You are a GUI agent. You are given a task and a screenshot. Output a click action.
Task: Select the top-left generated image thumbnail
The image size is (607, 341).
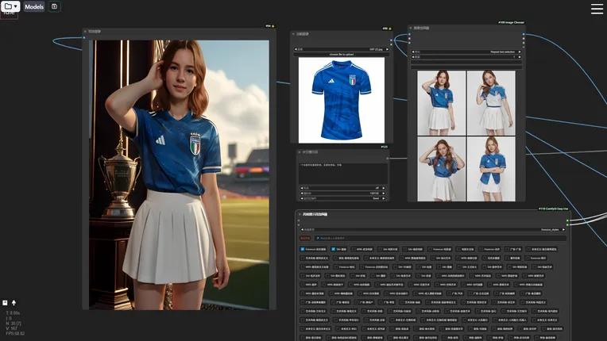(441, 102)
